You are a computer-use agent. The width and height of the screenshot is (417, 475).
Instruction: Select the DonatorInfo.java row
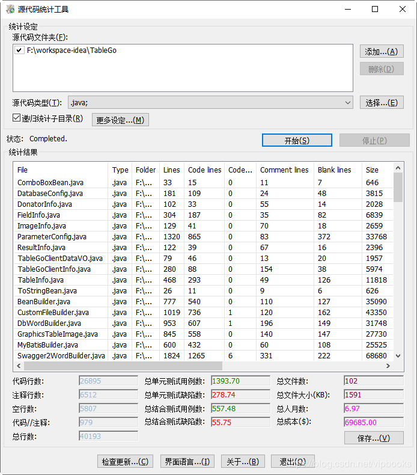[x=203, y=204]
